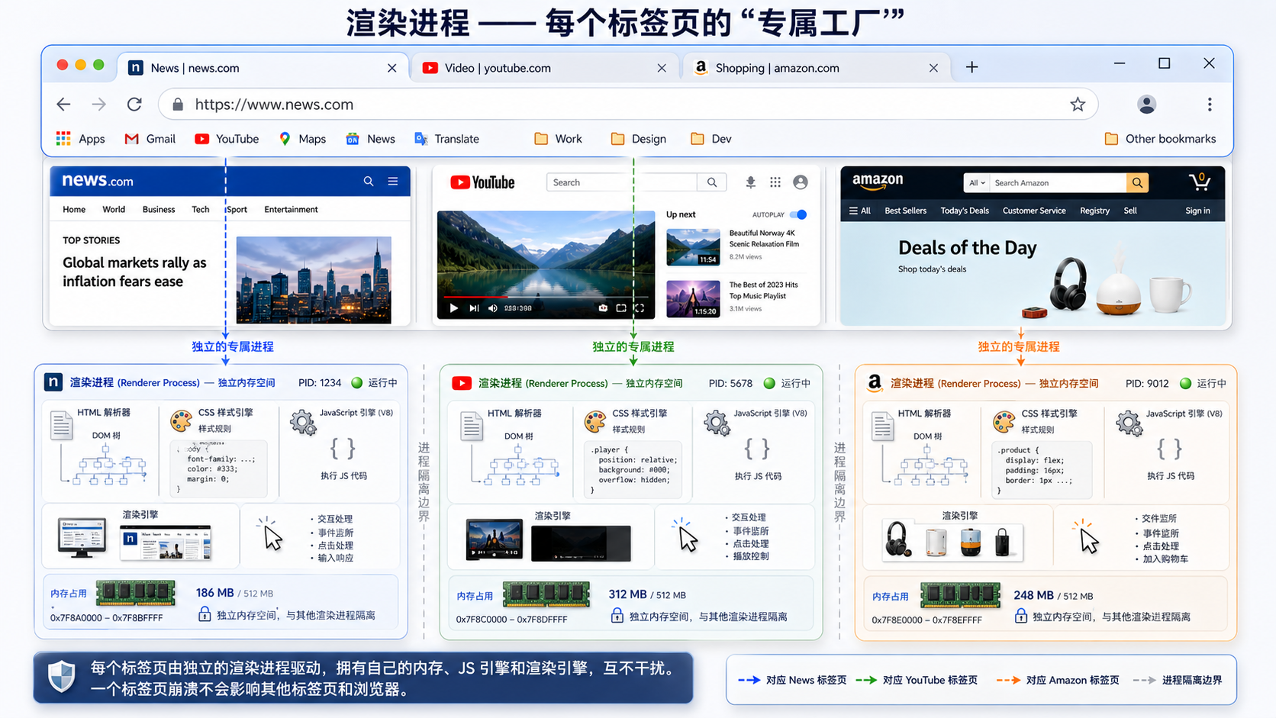The height and width of the screenshot is (718, 1276).
Task: Open the YouTube bookmark in bookmarks bar
Action: pos(226,139)
